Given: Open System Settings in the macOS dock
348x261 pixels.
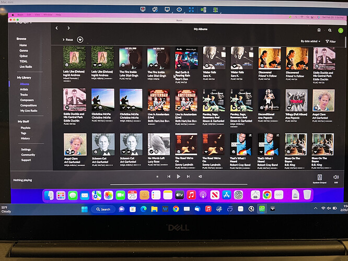Looking at the screenshot, I should tap(238, 195).
